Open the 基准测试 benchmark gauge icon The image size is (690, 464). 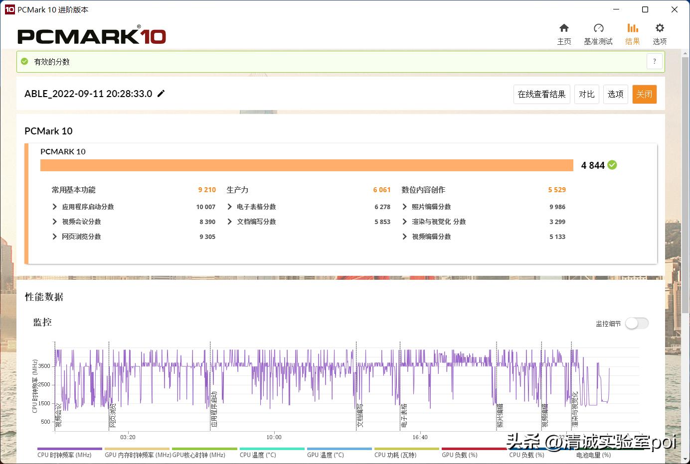(x=598, y=28)
